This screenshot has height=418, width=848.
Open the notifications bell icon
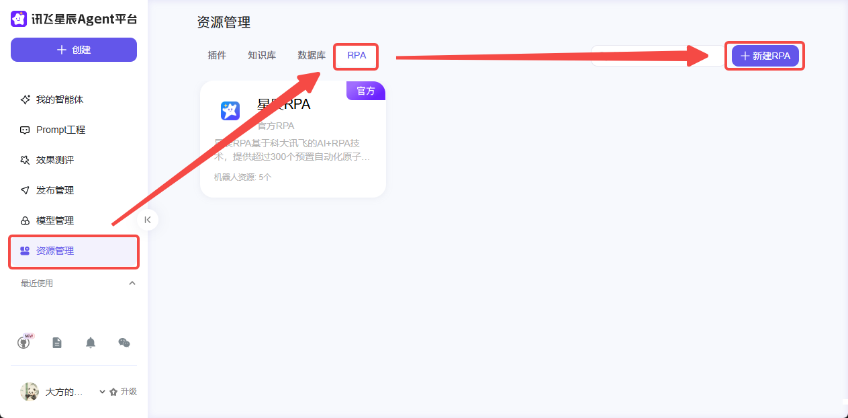pyautogui.click(x=91, y=343)
